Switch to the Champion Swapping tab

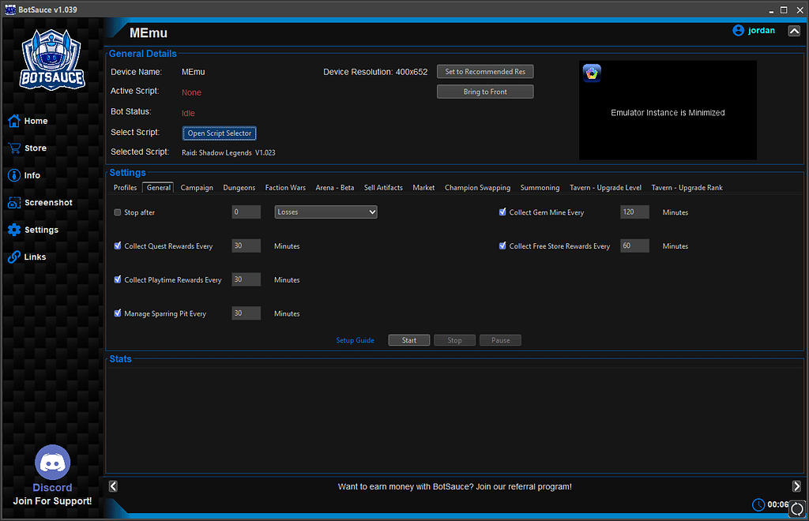pos(477,188)
